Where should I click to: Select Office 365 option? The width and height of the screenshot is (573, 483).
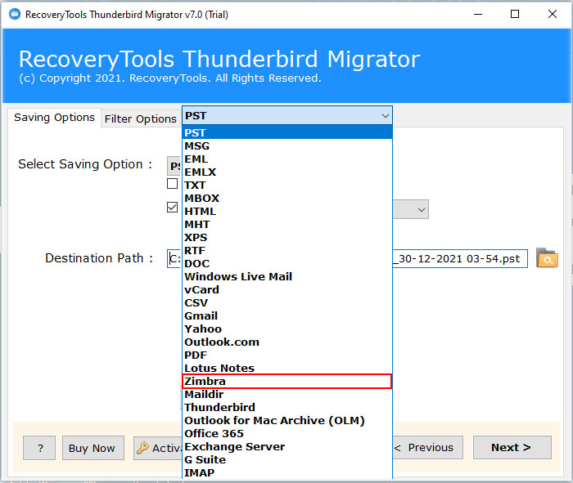(286, 434)
